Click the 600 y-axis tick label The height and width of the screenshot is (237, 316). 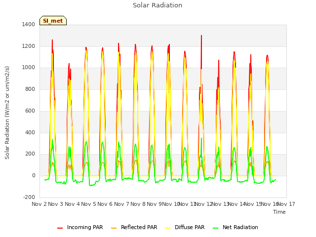(x=30, y=111)
